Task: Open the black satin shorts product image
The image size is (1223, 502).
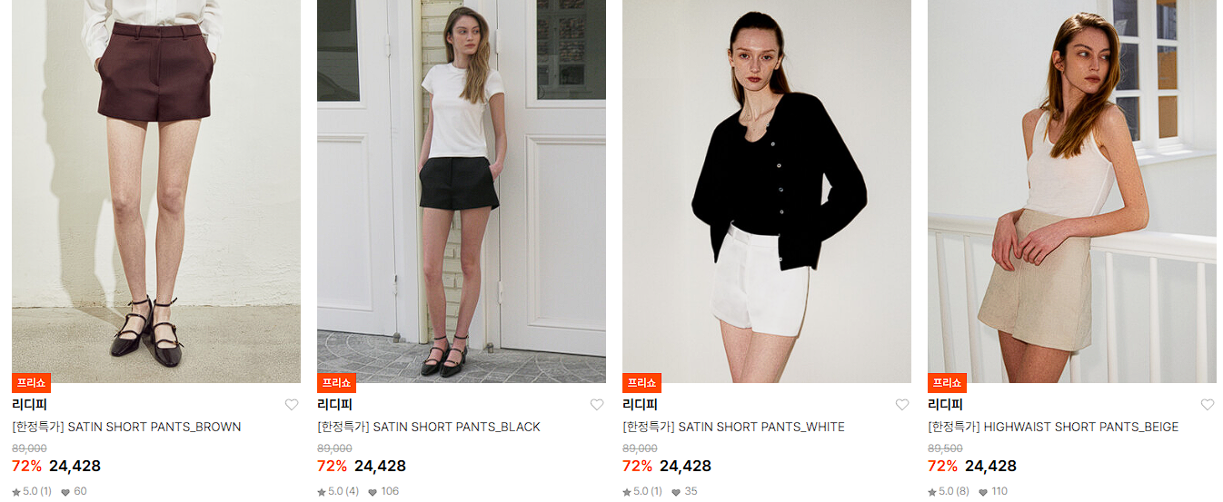Action: click(x=462, y=191)
